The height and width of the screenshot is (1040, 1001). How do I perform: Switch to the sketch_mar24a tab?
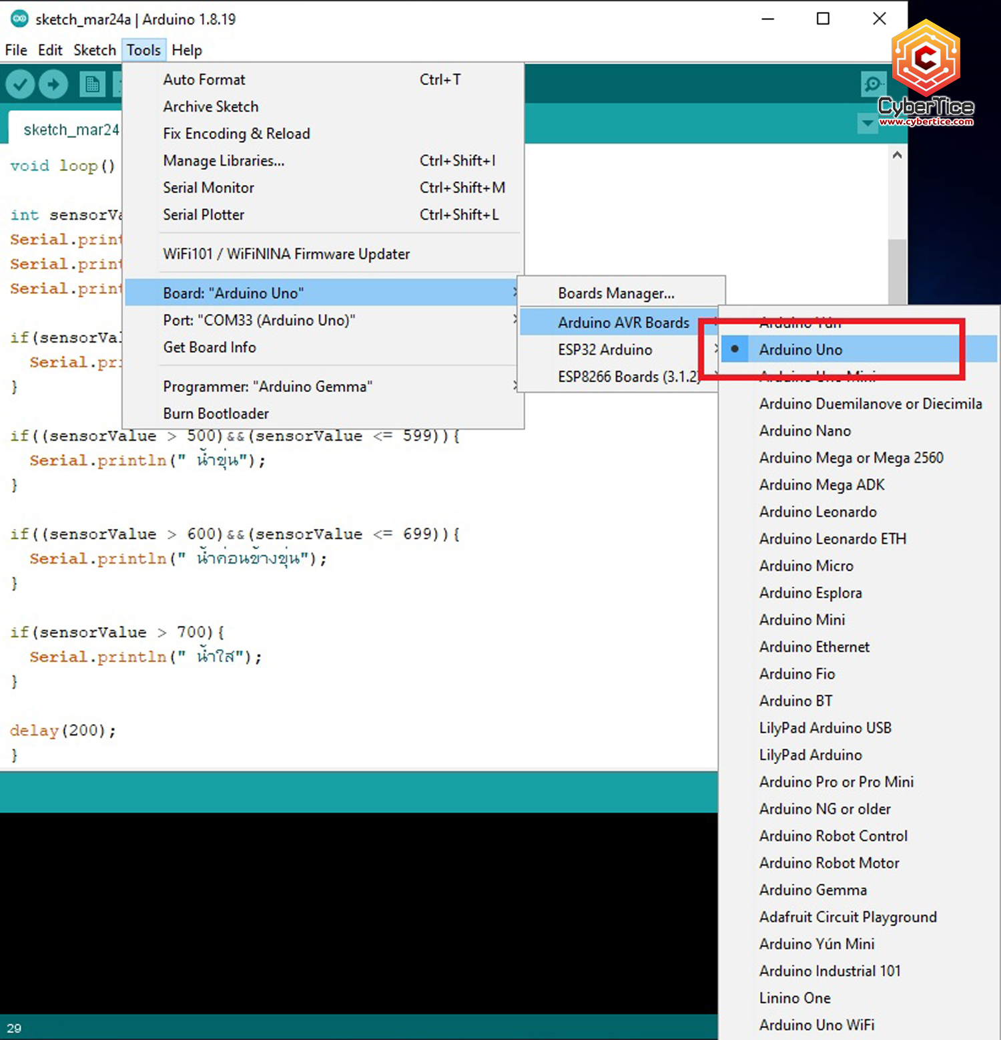click(x=71, y=129)
